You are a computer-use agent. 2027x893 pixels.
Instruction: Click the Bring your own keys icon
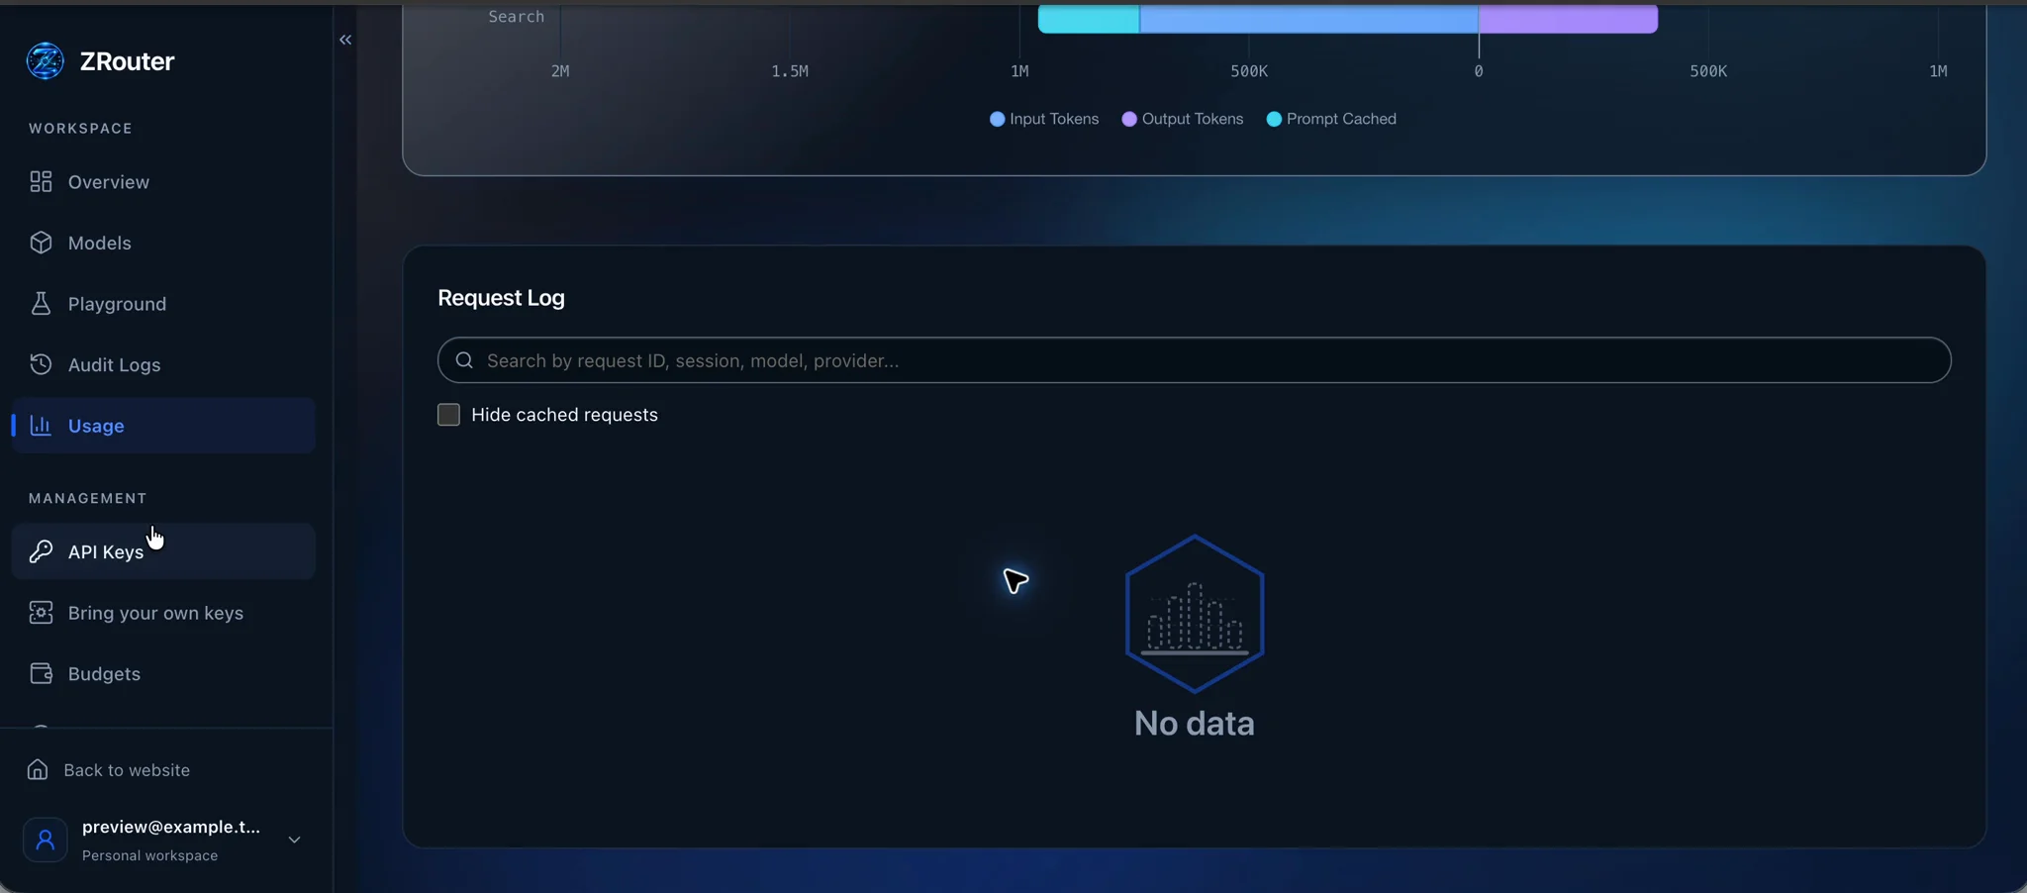pyautogui.click(x=41, y=613)
